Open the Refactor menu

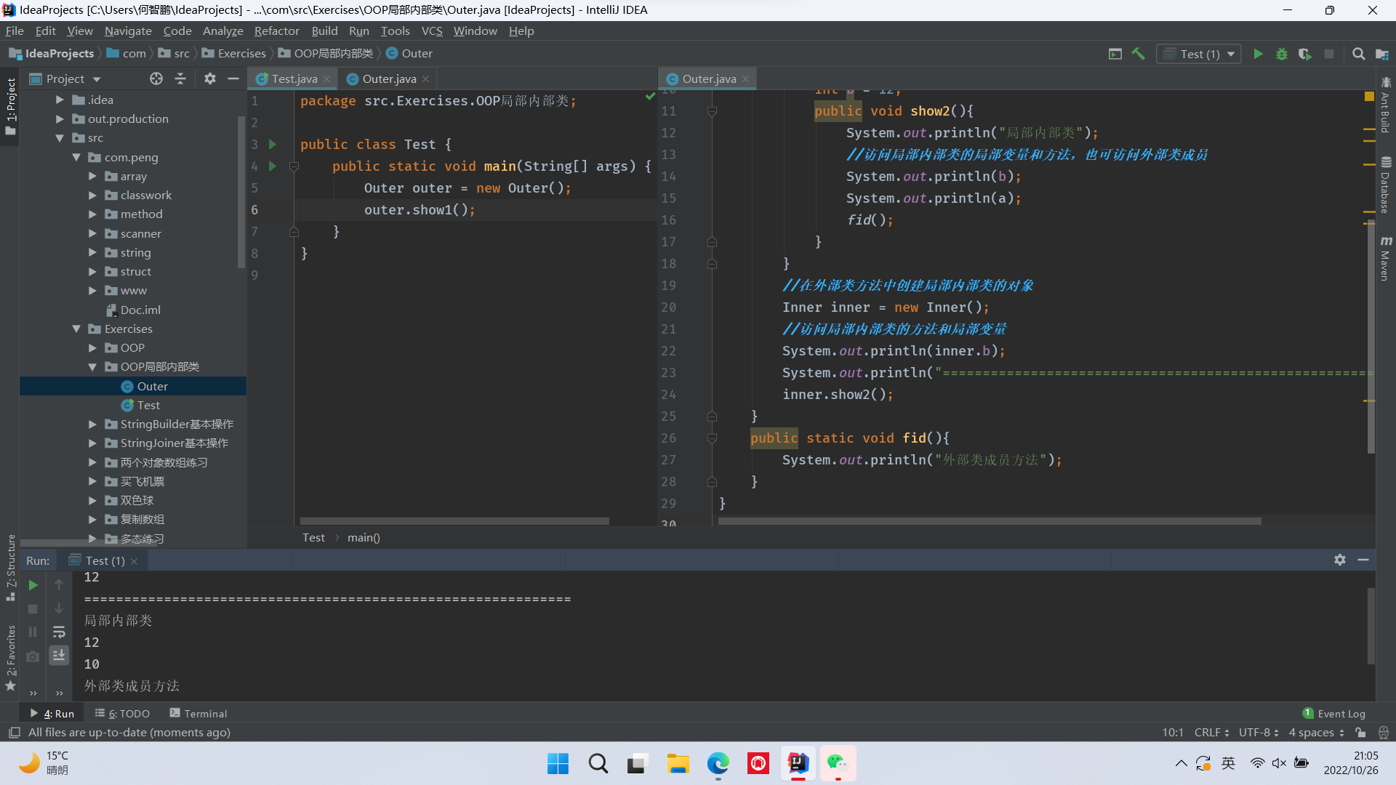[276, 31]
